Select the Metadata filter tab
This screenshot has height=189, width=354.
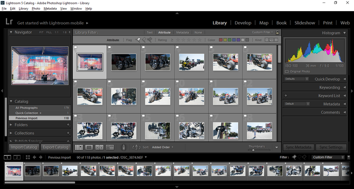[x=182, y=33]
